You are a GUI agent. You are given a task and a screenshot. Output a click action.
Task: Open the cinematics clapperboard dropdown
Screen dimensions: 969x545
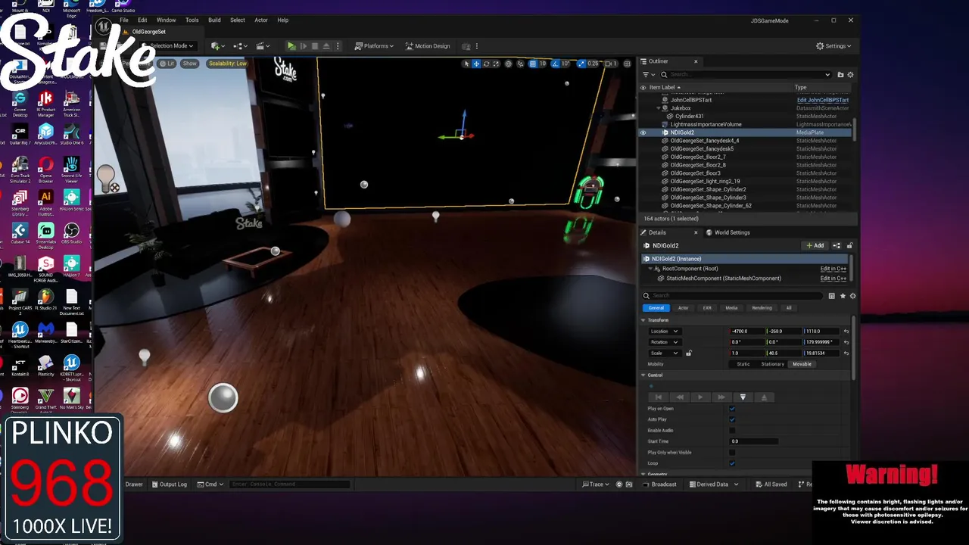(x=263, y=46)
